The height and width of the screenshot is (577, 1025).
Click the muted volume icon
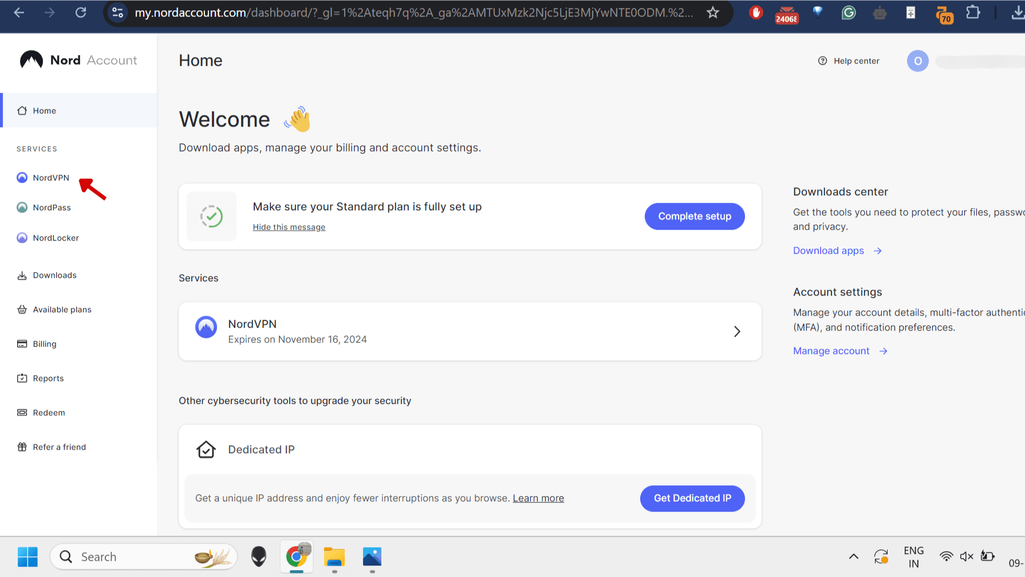967,556
